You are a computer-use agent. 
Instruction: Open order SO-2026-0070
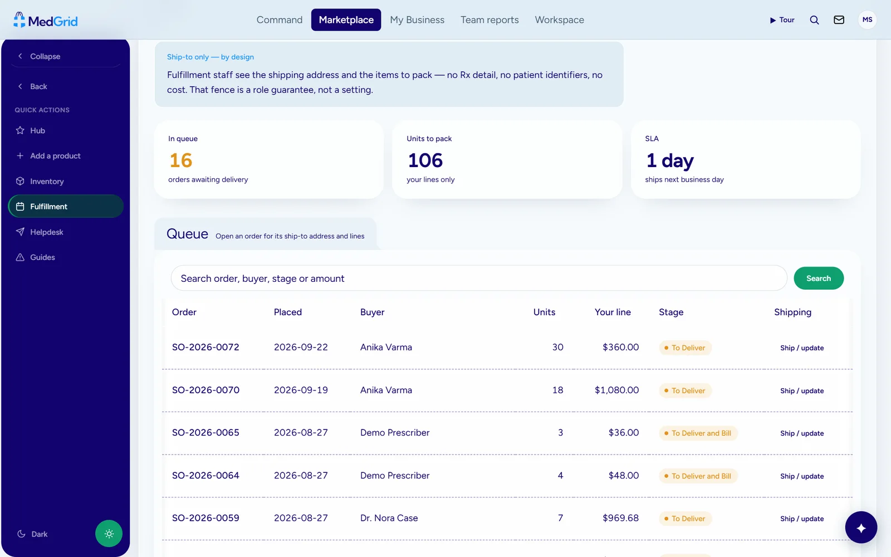[205, 390]
